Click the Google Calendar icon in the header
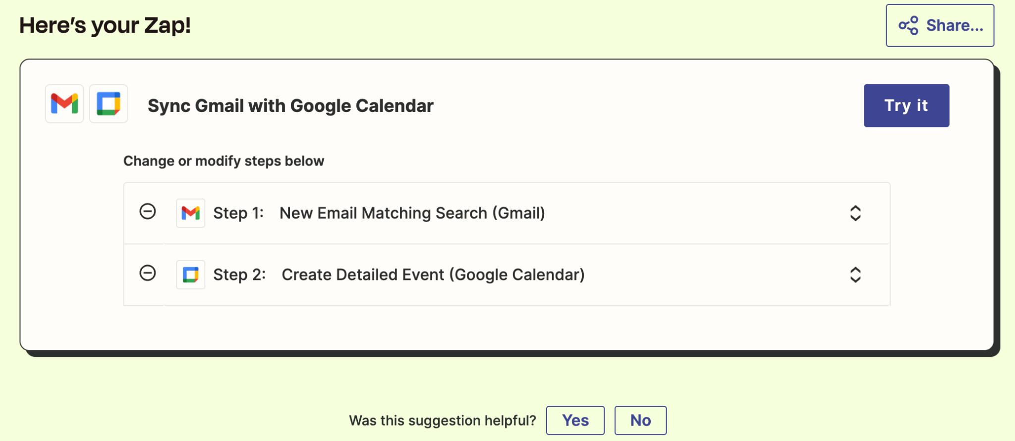The image size is (1015, 441). coord(108,104)
